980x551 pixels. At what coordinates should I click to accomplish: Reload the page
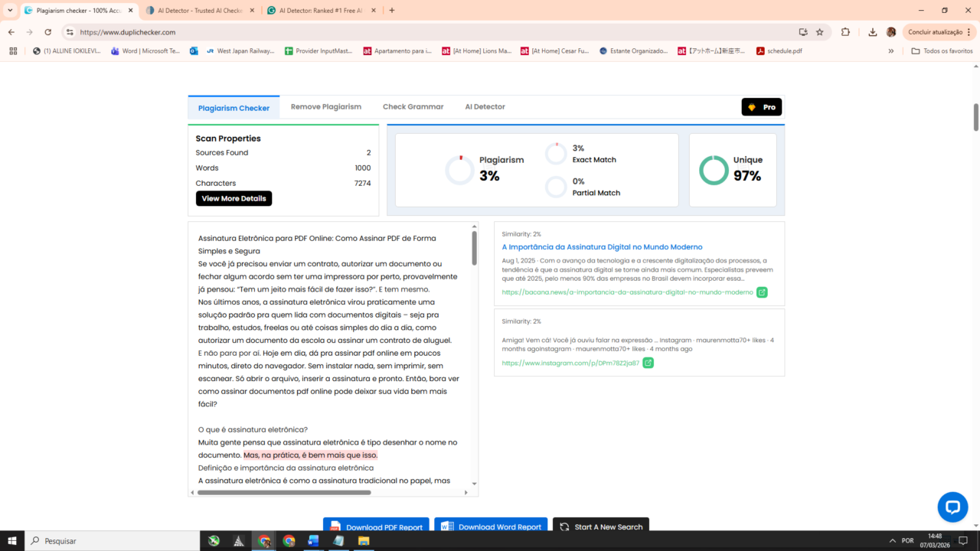(47, 32)
